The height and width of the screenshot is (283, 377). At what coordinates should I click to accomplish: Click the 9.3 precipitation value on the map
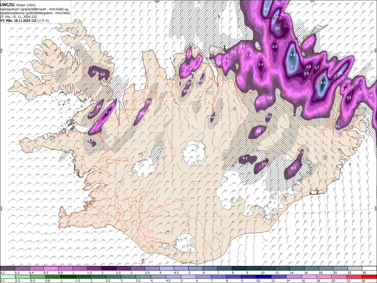[x=323, y=83]
